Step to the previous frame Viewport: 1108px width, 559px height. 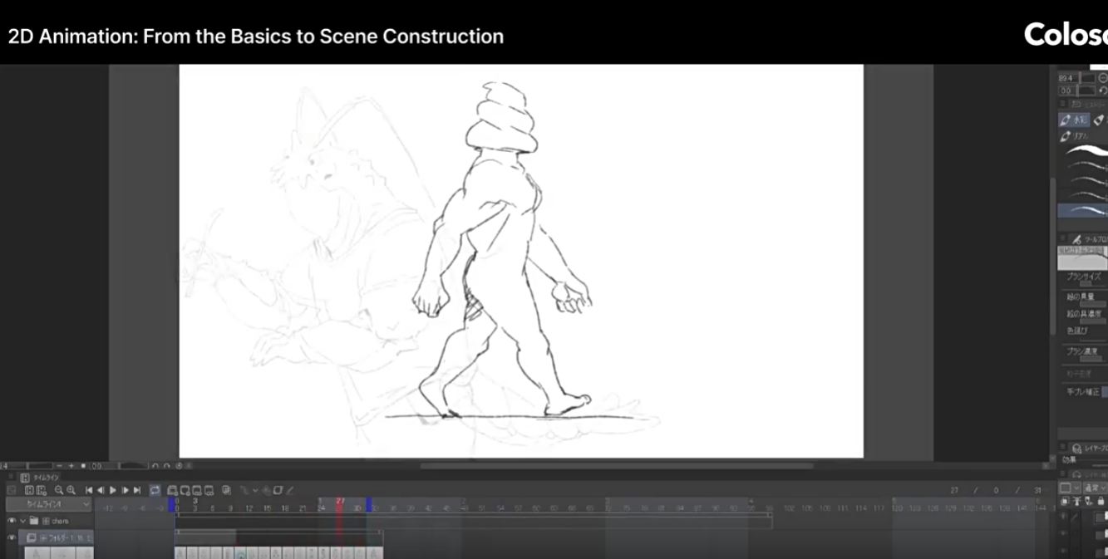point(101,491)
